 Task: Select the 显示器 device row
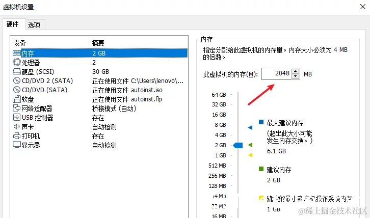pos(100,145)
